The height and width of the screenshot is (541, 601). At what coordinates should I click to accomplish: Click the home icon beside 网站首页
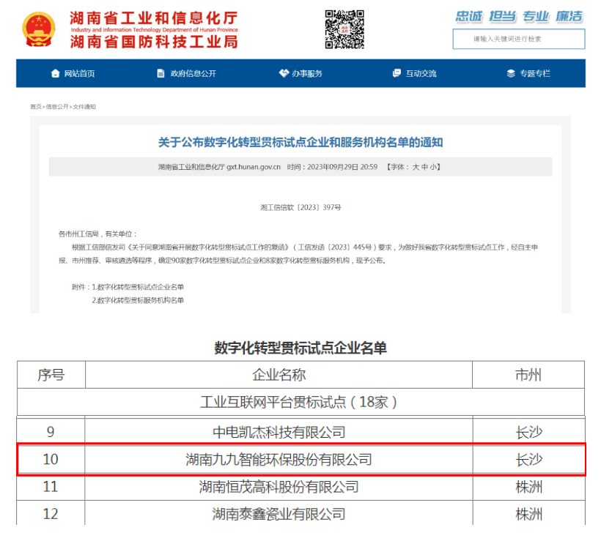coord(56,73)
